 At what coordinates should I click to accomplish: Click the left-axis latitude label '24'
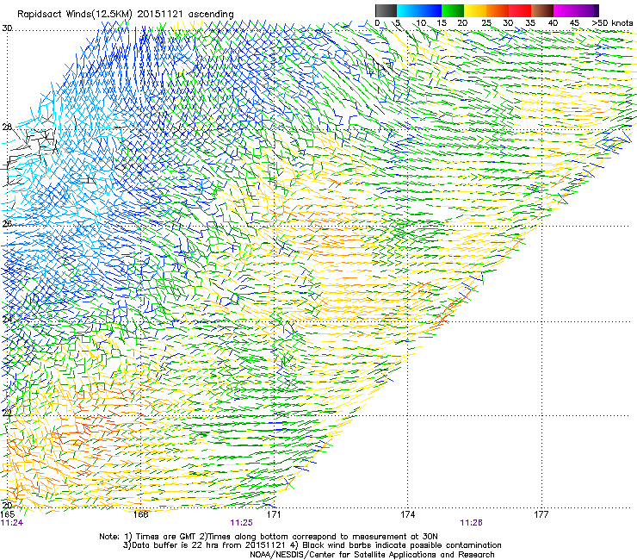click(7, 320)
